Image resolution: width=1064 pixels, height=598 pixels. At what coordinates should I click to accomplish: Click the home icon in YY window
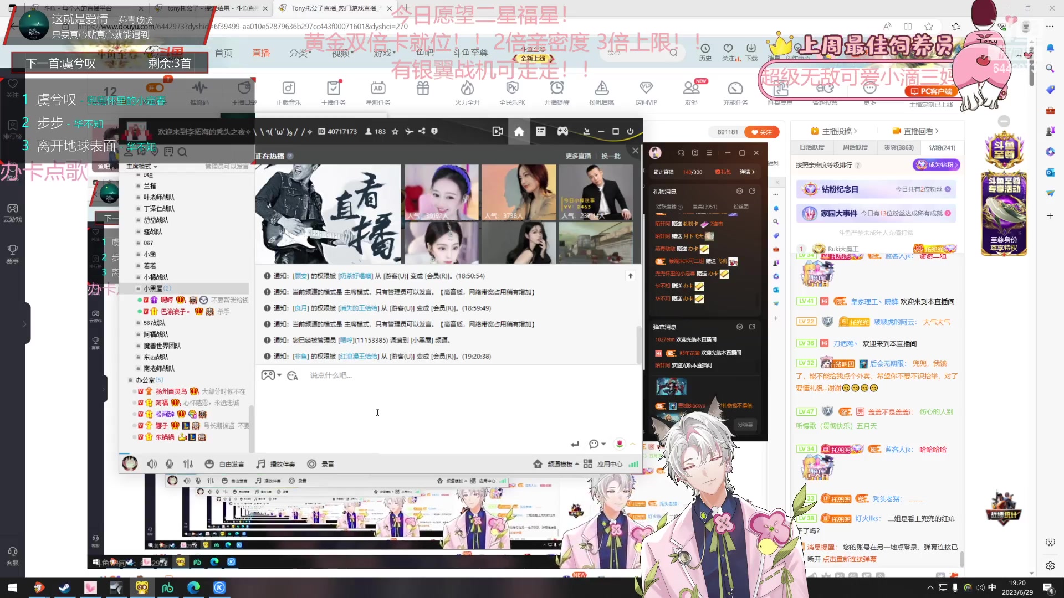point(519,131)
